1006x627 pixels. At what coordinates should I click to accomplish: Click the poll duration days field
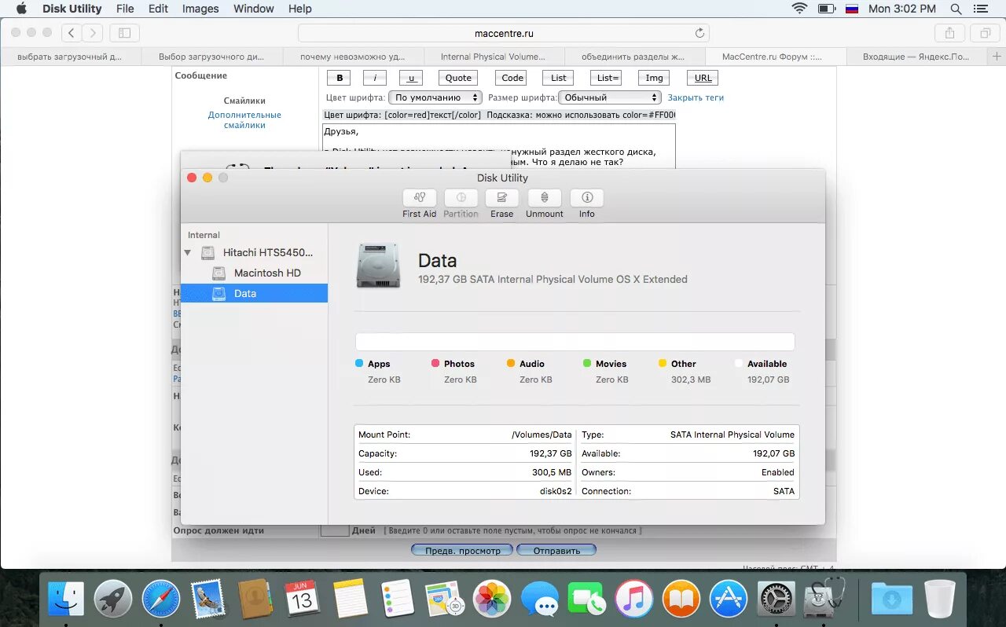[x=335, y=531]
